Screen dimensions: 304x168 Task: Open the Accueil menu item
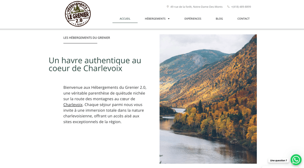pos(125,19)
